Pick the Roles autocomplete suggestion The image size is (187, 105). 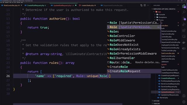point(134,32)
